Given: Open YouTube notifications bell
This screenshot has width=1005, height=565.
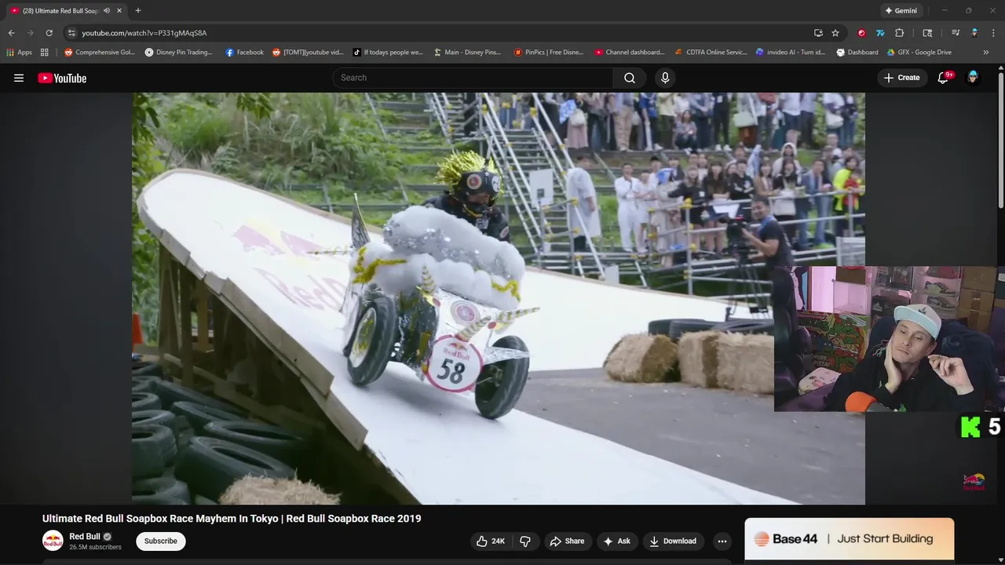Looking at the screenshot, I should [x=944, y=78].
